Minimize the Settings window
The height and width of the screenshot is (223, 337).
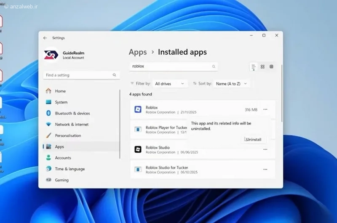[251, 35]
